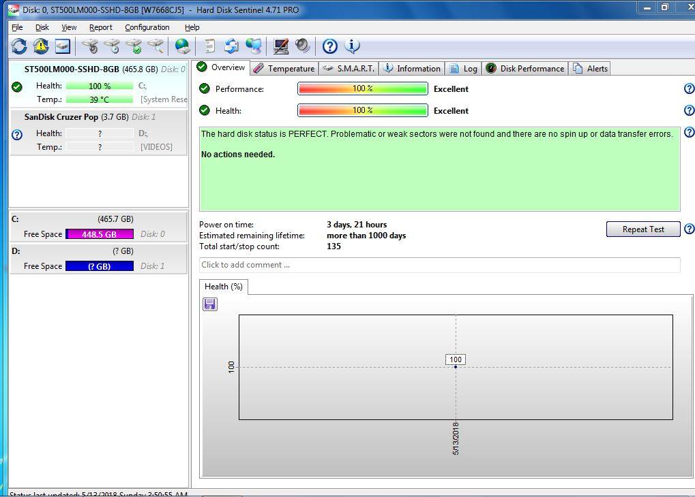Click the blue question mark help toolbar icon
Image resolution: width=695 pixels, height=497 pixels.
(330, 46)
